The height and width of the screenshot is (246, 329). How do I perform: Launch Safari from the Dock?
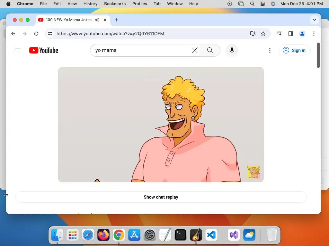tap(88, 235)
